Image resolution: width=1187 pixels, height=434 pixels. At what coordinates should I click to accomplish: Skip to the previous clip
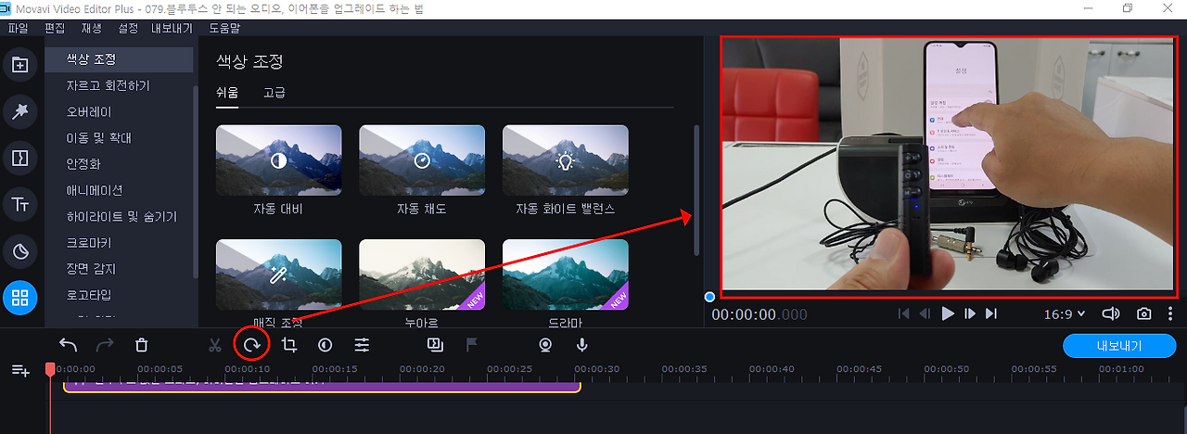click(x=904, y=313)
